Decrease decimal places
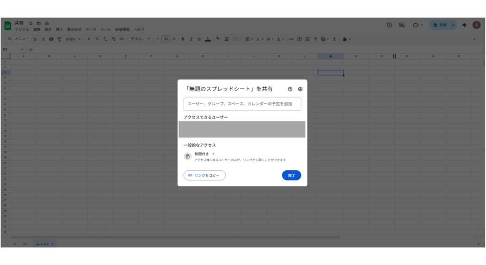Screen dimensions: 486x265 coord(105,39)
